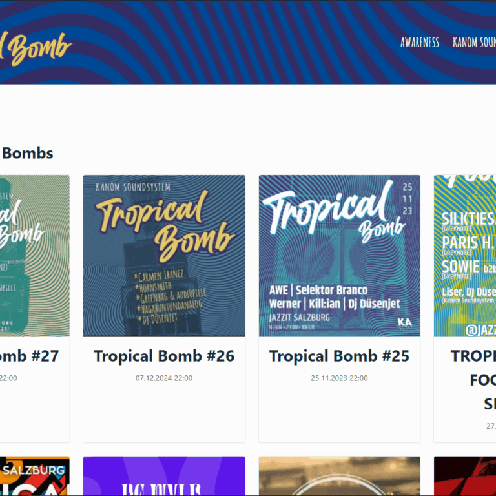Viewport: 496px width, 496px height.
Task: Click the Tropical Bomb #26 title link
Action: 164,356
